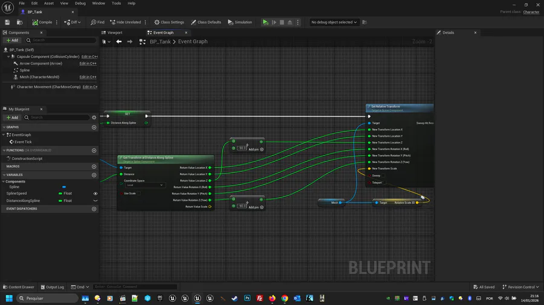This screenshot has height=305, width=544.
Task: Open Class Defaults
Action: [x=206, y=22]
